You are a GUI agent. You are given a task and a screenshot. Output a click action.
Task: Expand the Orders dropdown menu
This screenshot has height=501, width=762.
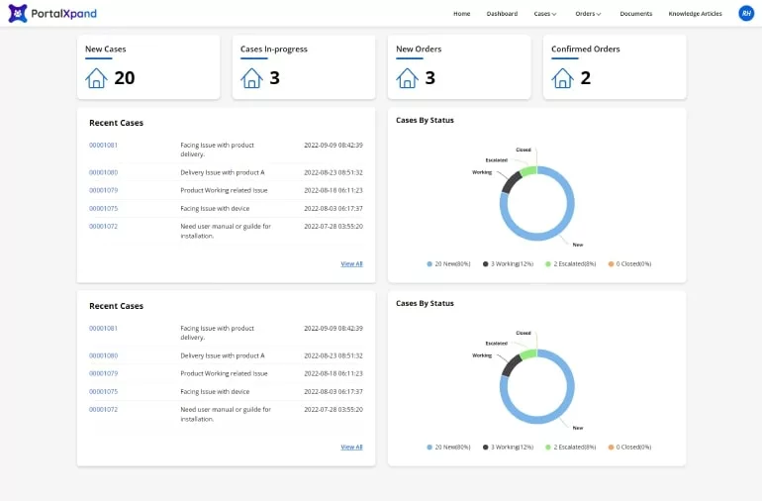click(x=588, y=14)
